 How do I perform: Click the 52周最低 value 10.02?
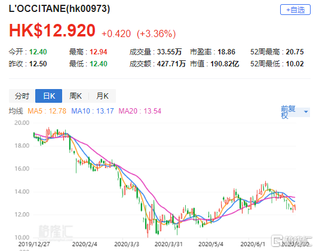(294, 64)
